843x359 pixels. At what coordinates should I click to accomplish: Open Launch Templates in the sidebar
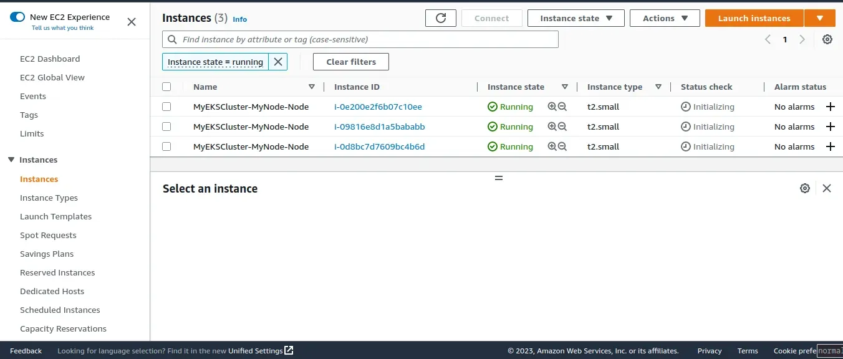click(55, 216)
